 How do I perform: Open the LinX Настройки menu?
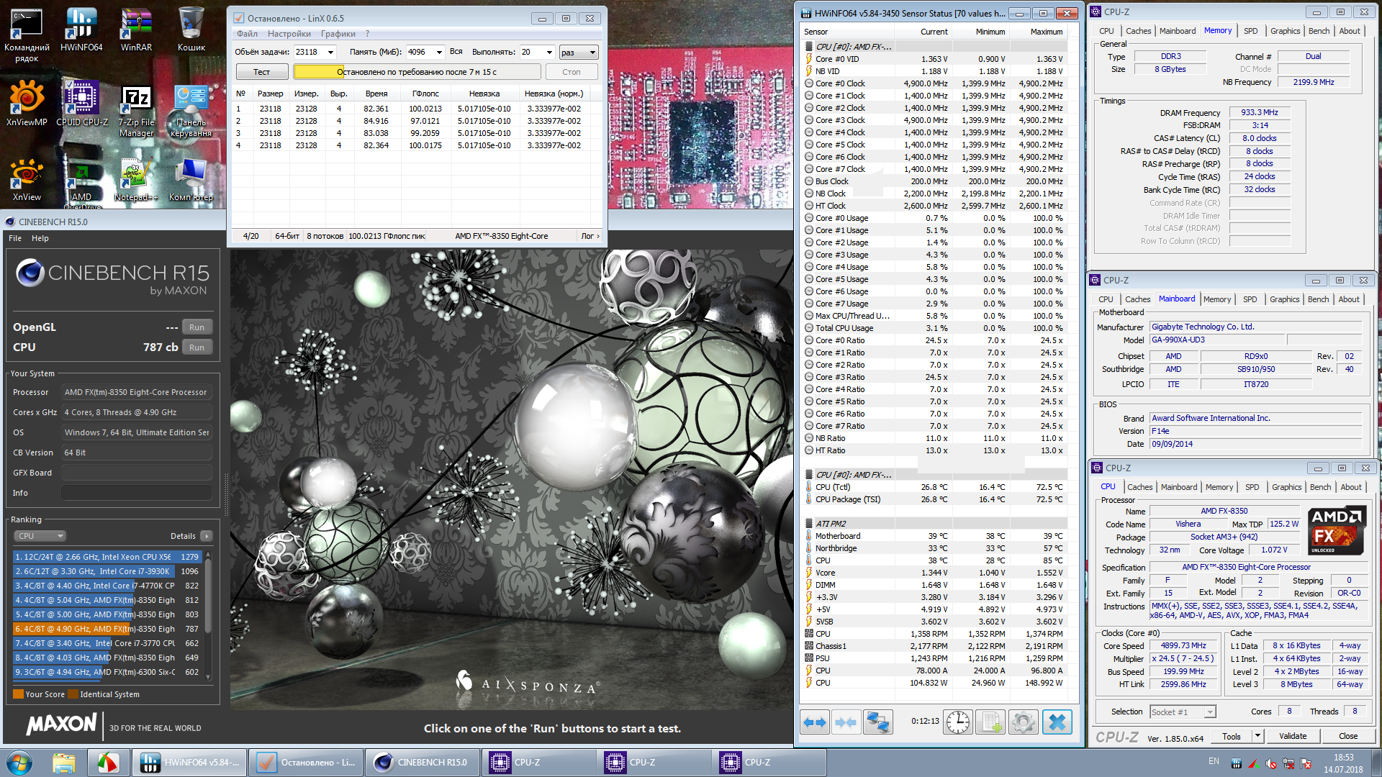point(289,34)
